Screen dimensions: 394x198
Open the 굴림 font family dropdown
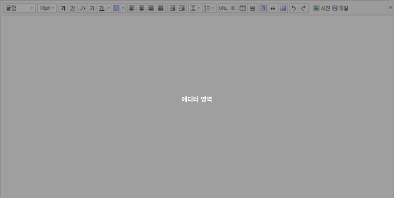click(19, 8)
